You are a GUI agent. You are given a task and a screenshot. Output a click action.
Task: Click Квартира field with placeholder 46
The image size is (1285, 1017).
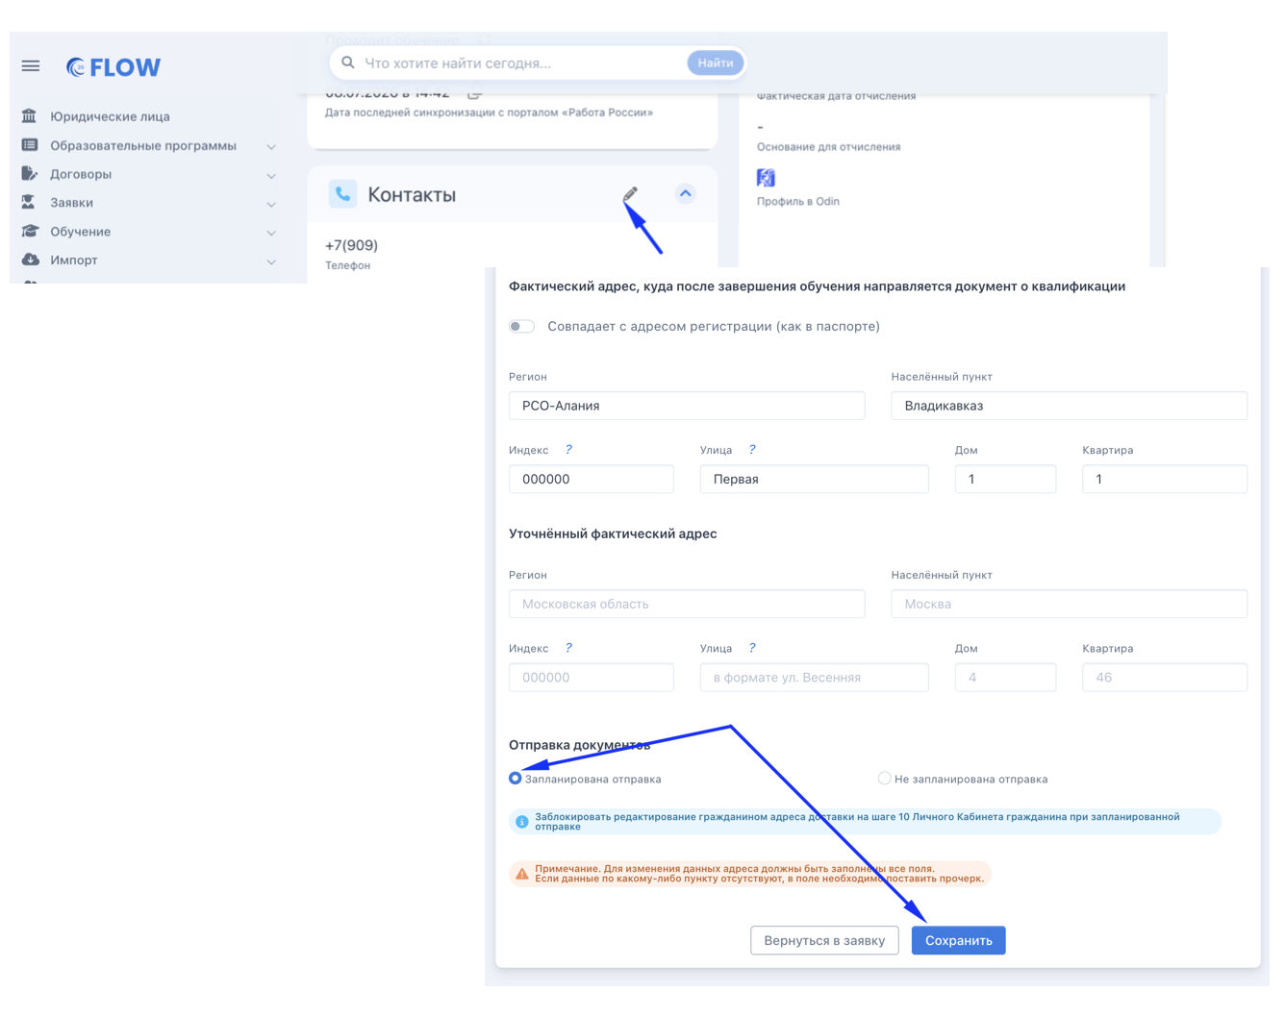click(x=1165, y=677)
